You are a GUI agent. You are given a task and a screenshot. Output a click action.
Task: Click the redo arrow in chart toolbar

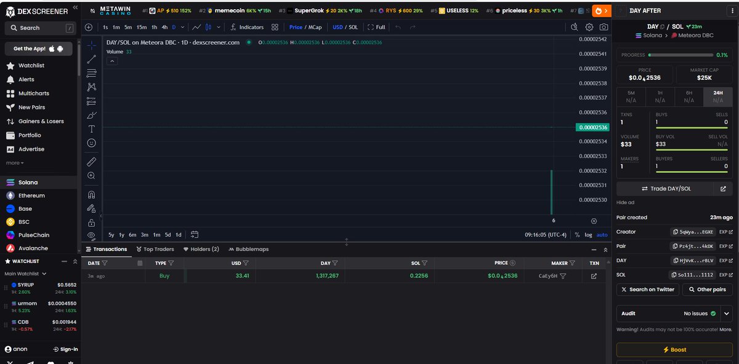pos(413,27)
